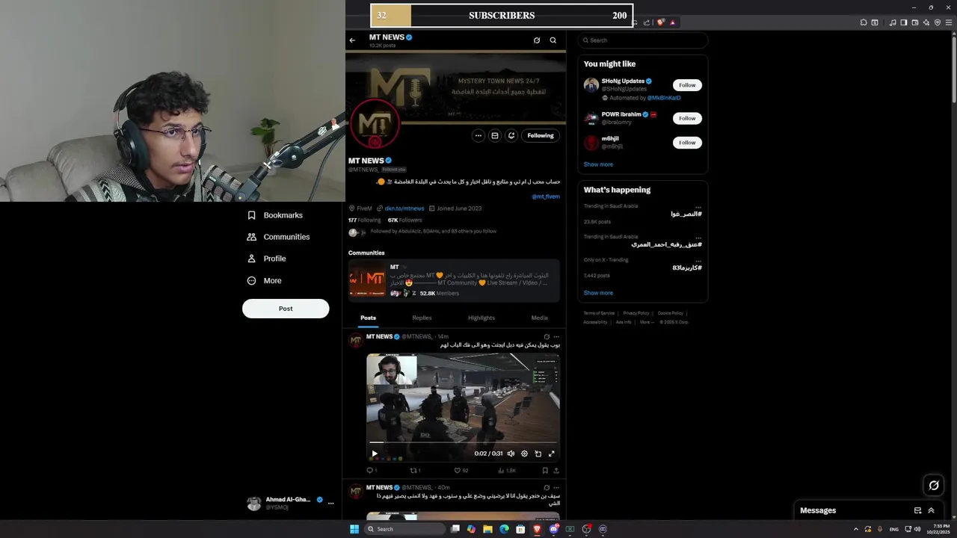Show hidden system tray icons
Screen dimensions: 957x538
(x=856, y=529)
